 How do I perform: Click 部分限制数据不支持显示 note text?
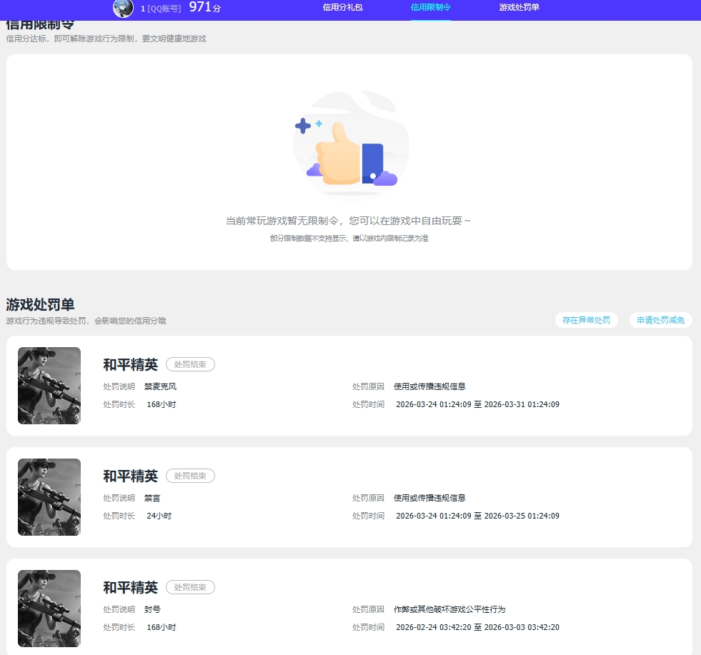tap(349, 239)
